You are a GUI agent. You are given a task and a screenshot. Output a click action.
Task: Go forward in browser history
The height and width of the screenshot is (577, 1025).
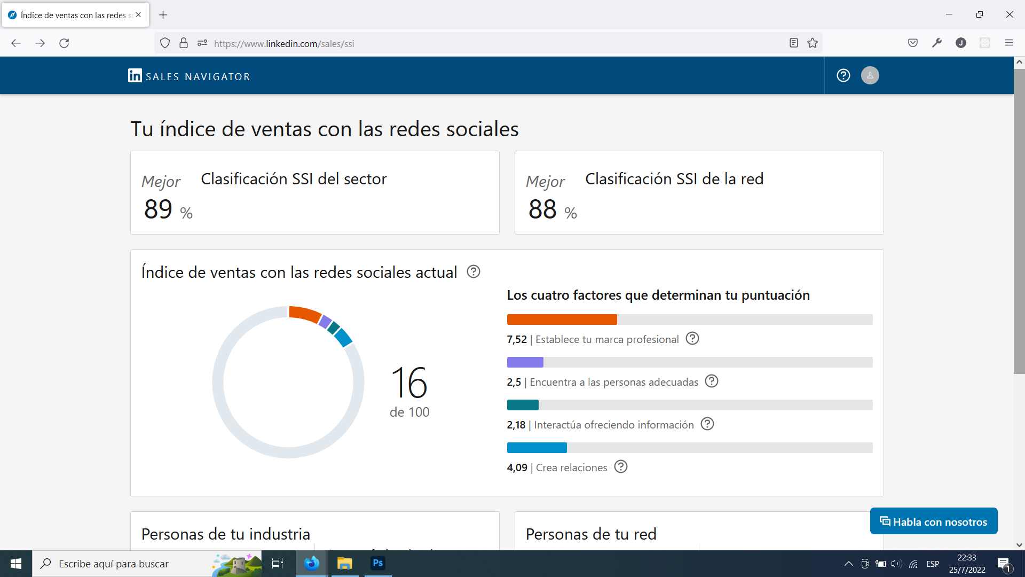click(x=40, y=43)
